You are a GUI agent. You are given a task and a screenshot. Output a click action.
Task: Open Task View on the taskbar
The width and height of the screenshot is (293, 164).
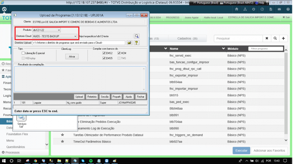tap(19, 161)
